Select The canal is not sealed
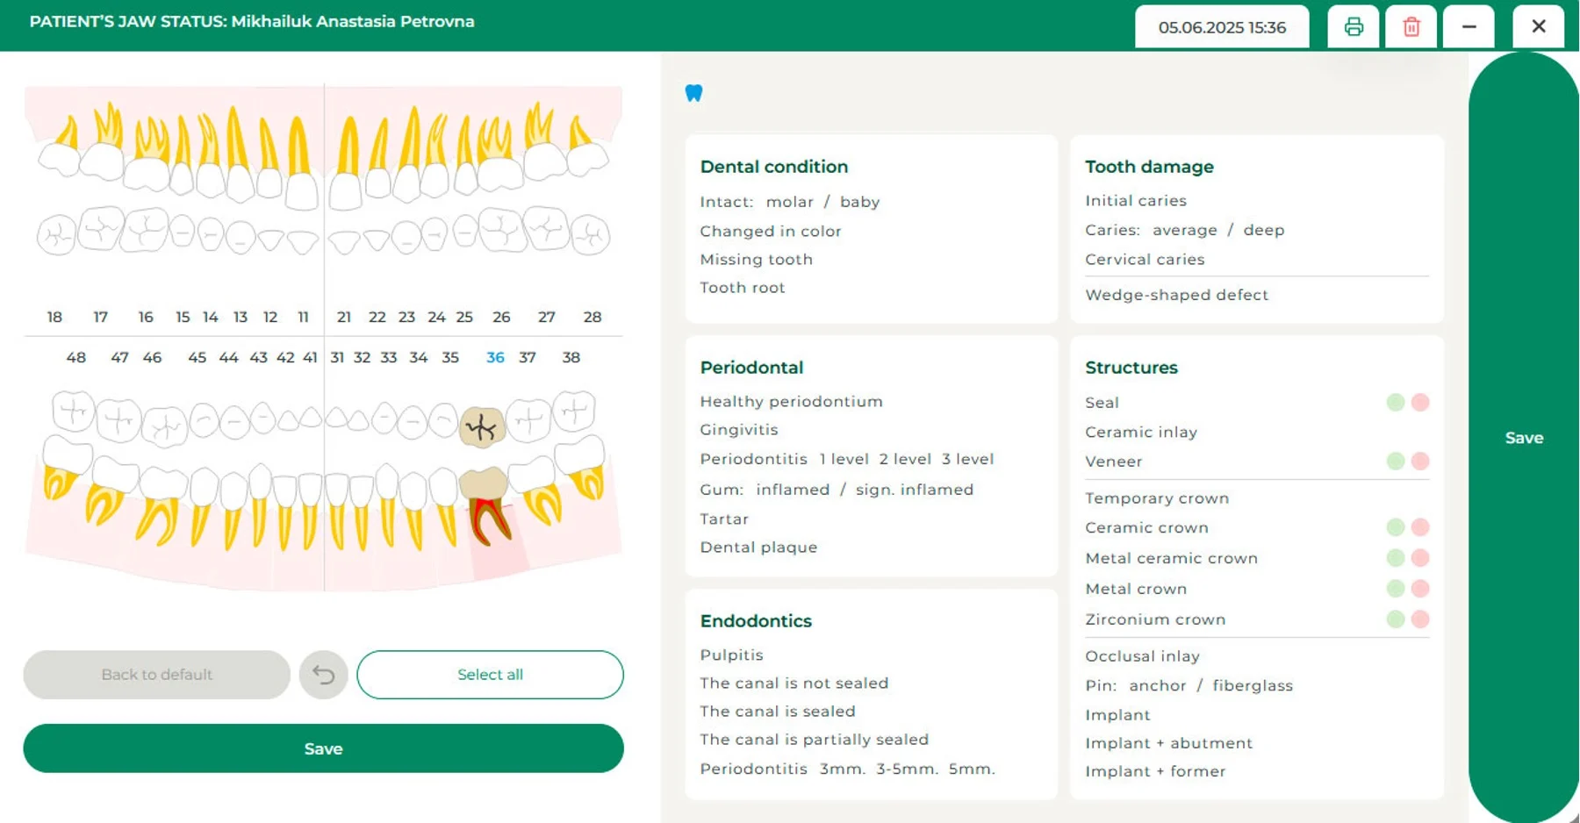The width and height of the screenshot is (1580, 823). (794, 683)
